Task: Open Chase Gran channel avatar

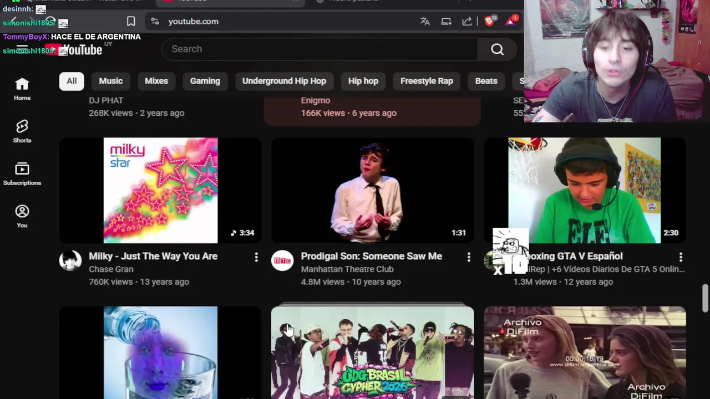Action: [70, 260]
